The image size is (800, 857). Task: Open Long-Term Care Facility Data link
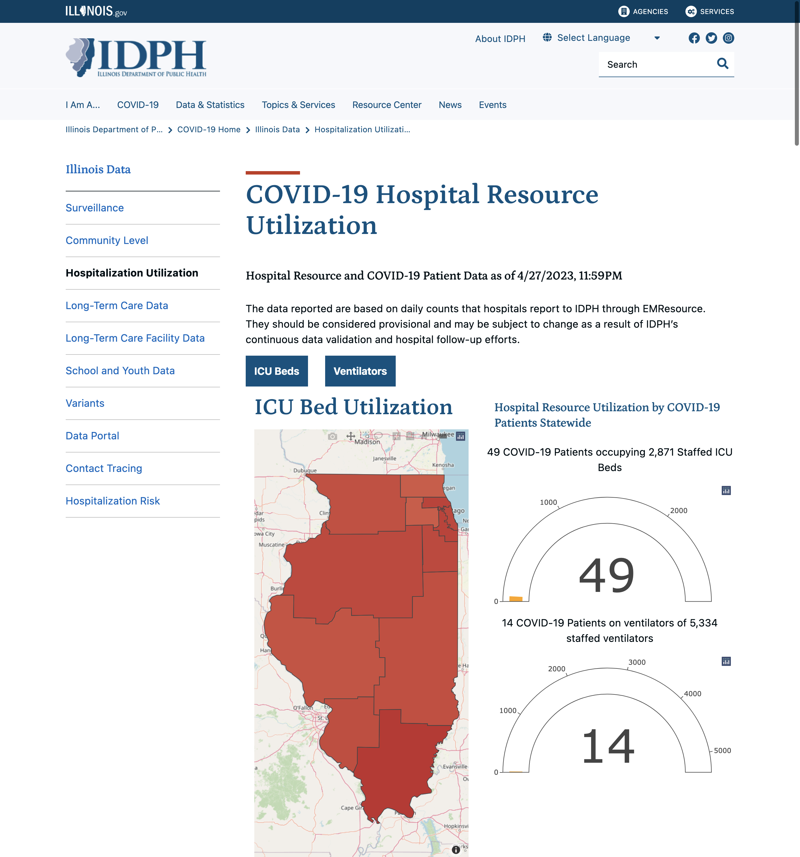tap(135, 338)
